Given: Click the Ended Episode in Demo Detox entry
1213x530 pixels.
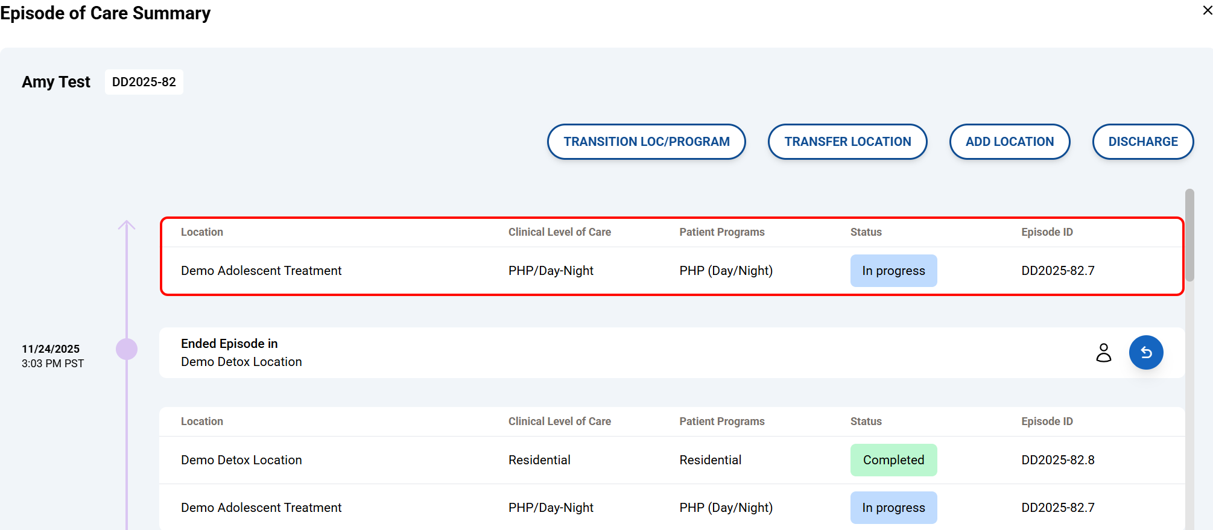Looking at the screenshot, I should pyautogui.click(x=241, y=353).
